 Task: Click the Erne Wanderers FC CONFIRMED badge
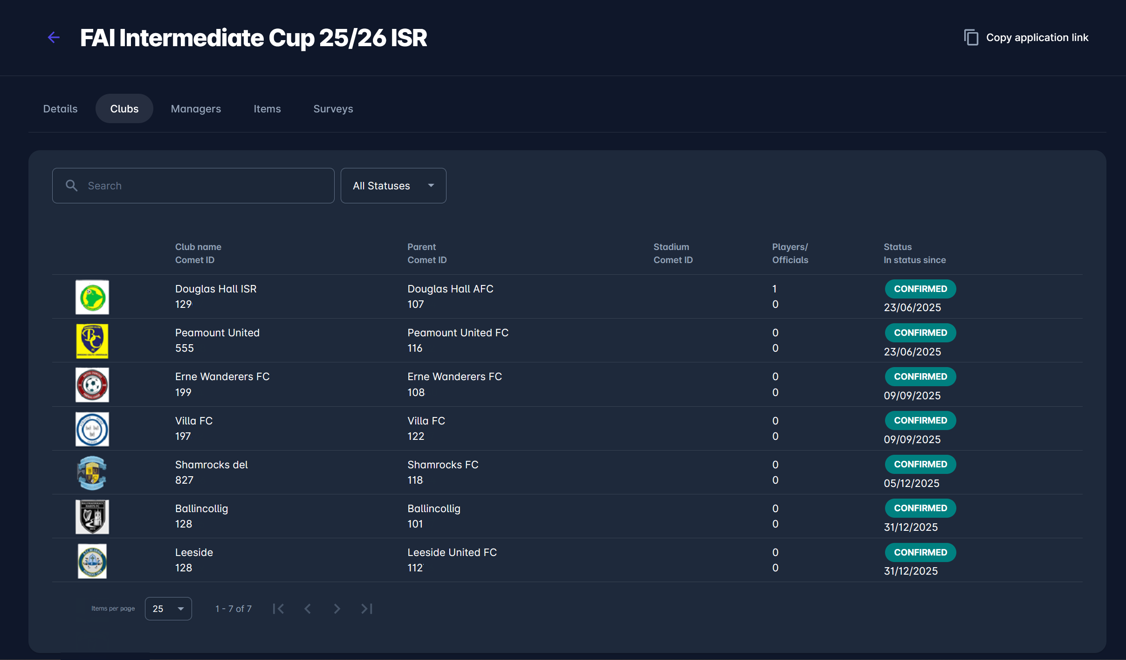pyautogui.click(x=920, y=376)
